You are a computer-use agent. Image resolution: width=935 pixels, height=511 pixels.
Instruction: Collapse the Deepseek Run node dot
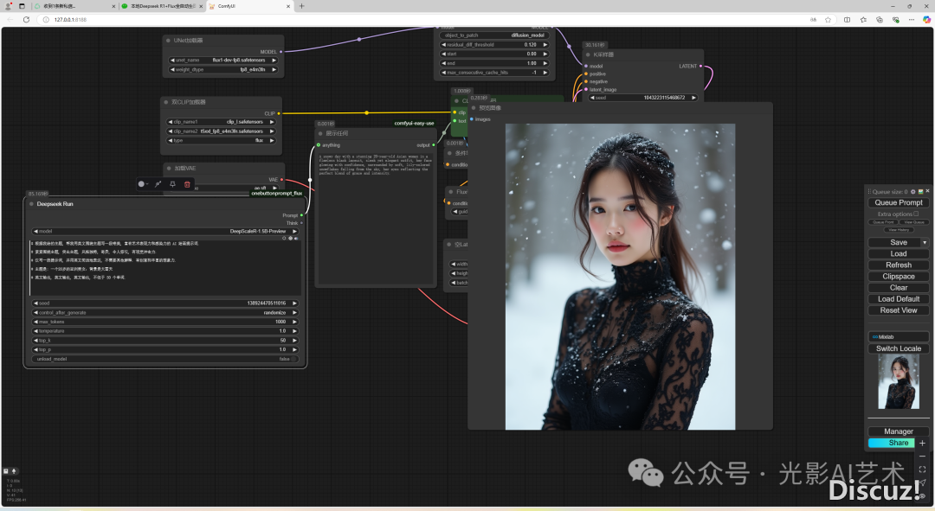pyautogui.click(x=32, y=204)
